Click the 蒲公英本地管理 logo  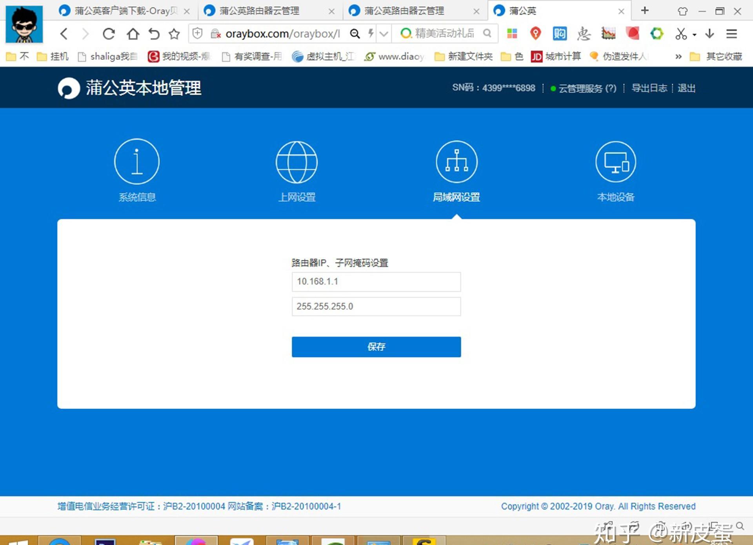129,88
